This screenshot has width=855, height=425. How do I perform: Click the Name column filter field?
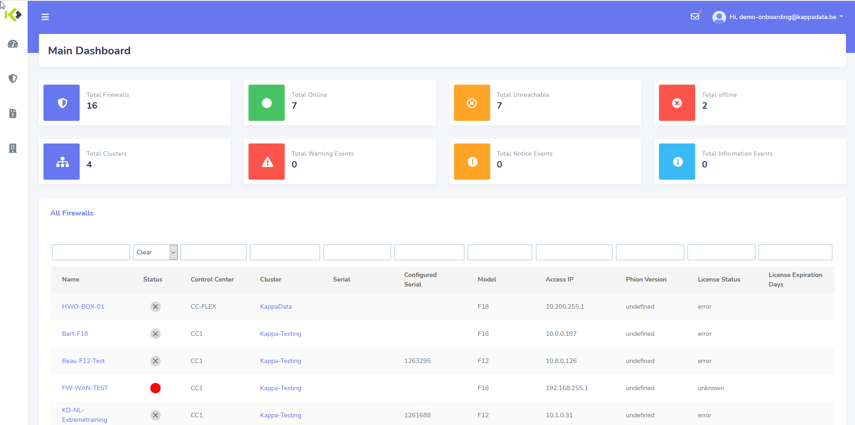pyautogui.click(x=91, y=252)
